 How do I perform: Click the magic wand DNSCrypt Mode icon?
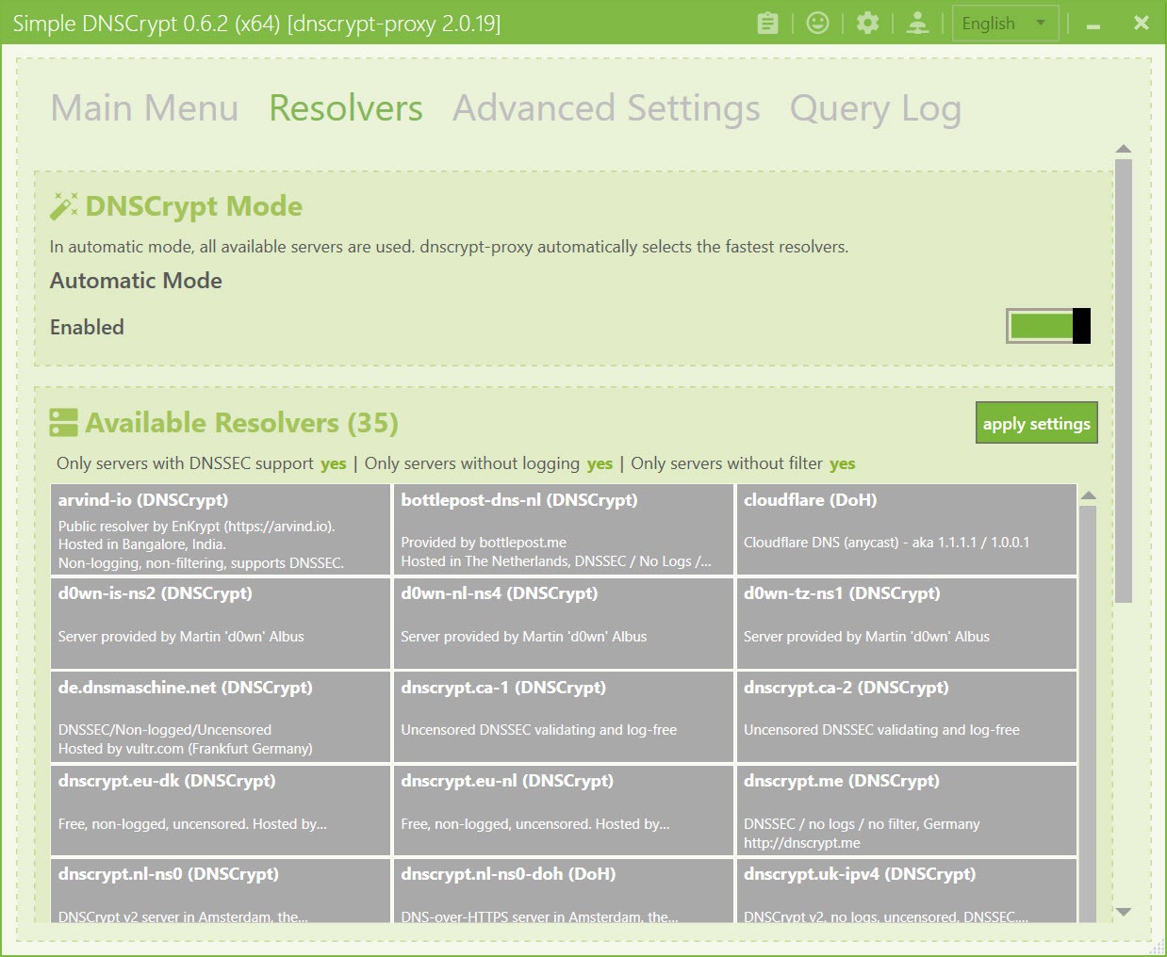click(64, 206)
